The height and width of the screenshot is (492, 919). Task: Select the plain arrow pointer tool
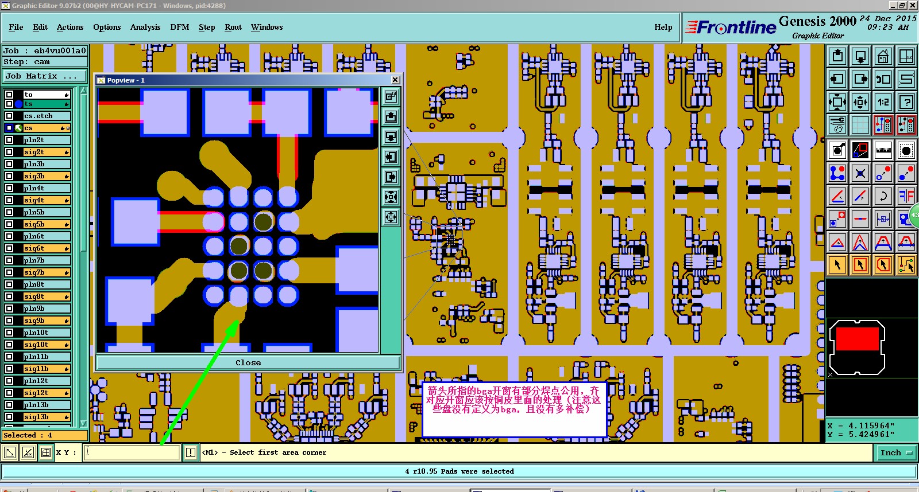(x=837, y=265)
